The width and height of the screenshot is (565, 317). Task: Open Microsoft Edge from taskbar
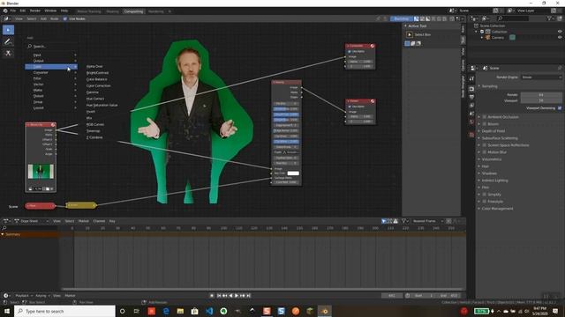coord(166,311)
